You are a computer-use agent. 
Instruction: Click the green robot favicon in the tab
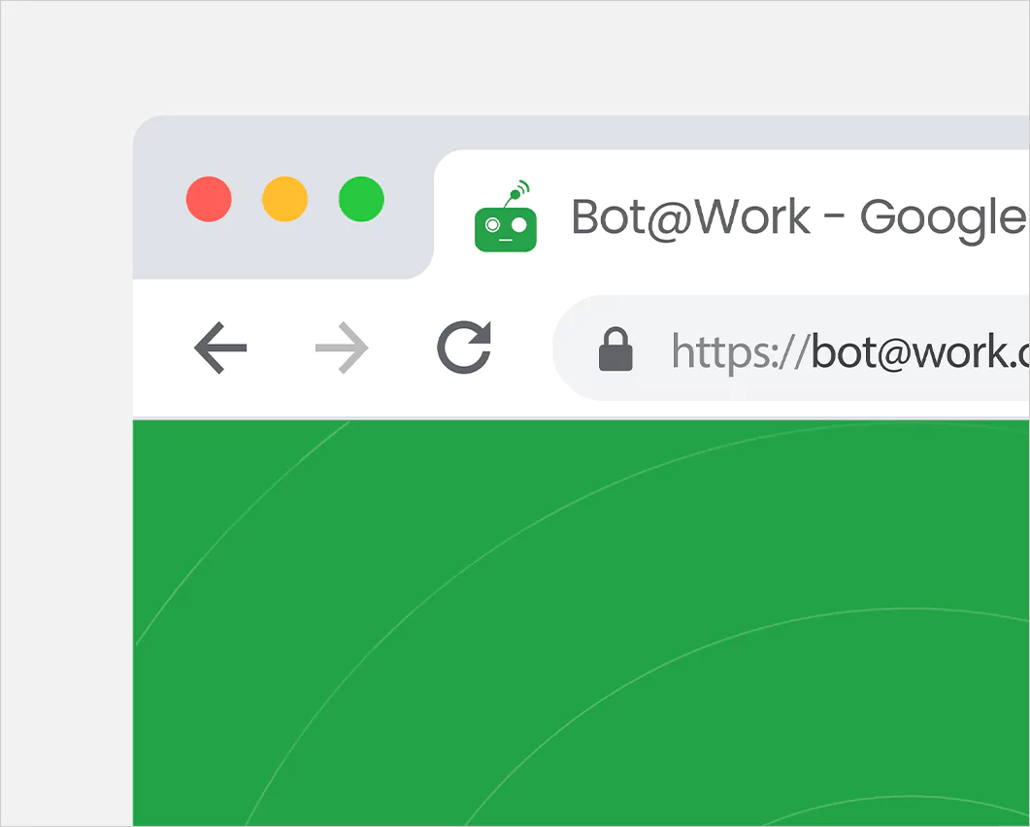[x=505, y=216]
